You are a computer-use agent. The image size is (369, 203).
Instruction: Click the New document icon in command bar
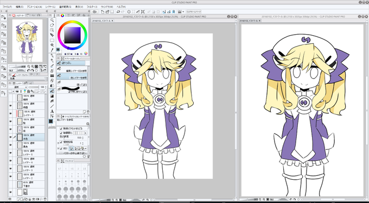pos(103,11)
